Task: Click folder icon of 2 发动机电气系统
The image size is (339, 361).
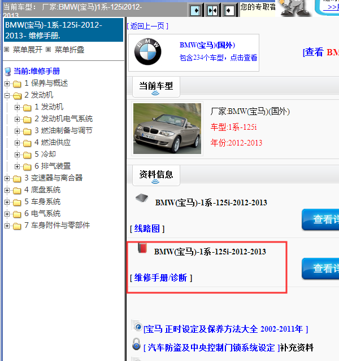Action: click(x=27, y=119)
